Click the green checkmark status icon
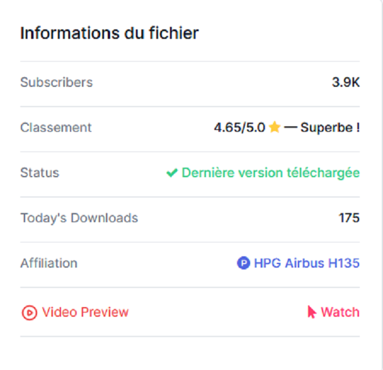Viewport: 383px width, 370px height. [172, 173]
